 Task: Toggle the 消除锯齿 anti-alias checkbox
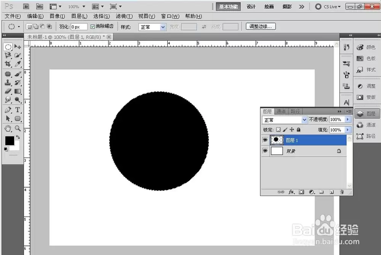93,27
